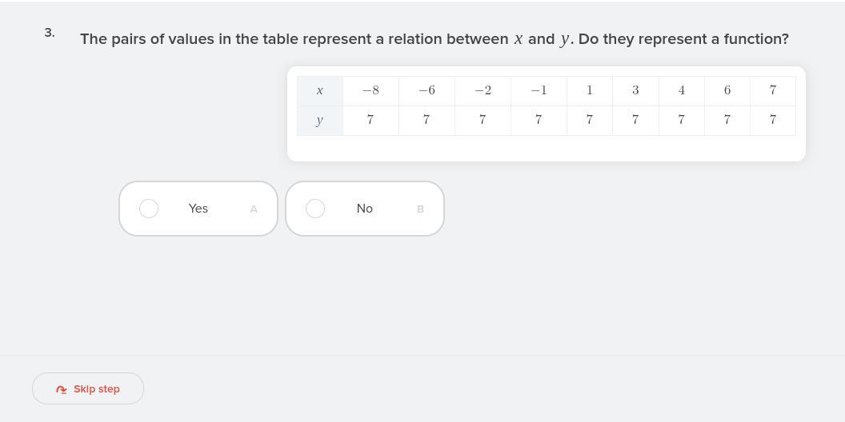Click the −2 cell in the table
Image resolution: width=845 pixels, height=422 pixels.
483,91
